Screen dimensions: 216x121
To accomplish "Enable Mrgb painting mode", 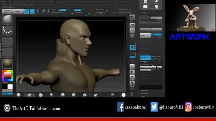I will click(x=54, y=10).
